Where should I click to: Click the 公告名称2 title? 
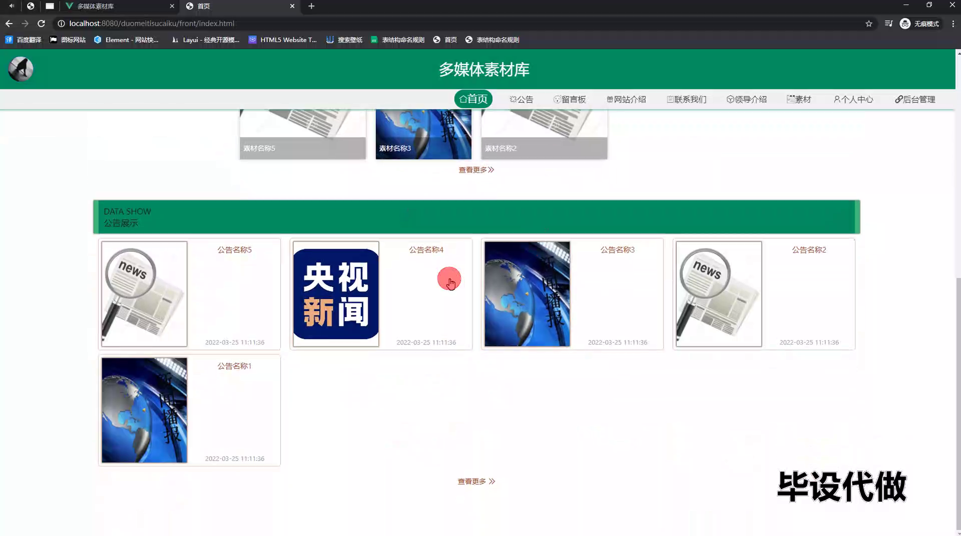[x=809, y=249]
